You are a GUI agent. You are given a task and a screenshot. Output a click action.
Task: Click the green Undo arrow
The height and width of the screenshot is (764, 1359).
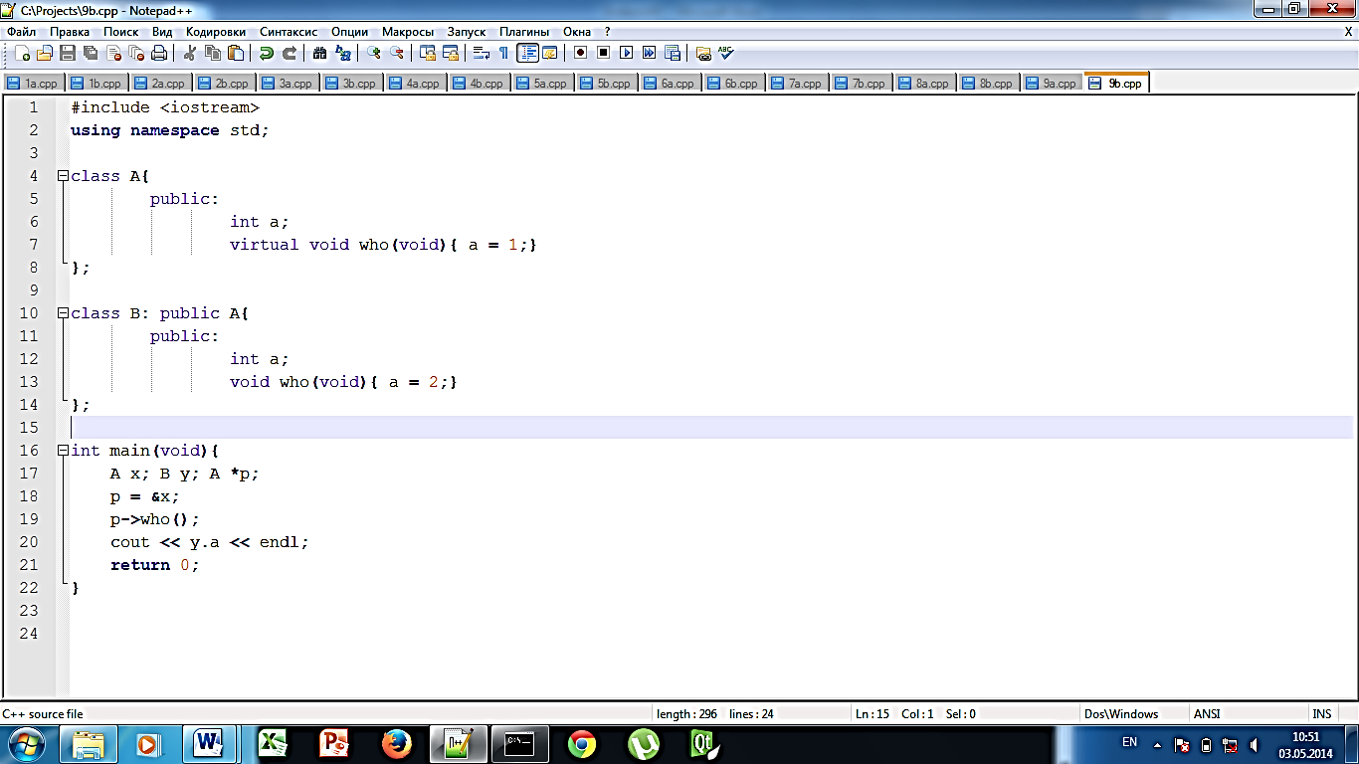click(266, 53)
